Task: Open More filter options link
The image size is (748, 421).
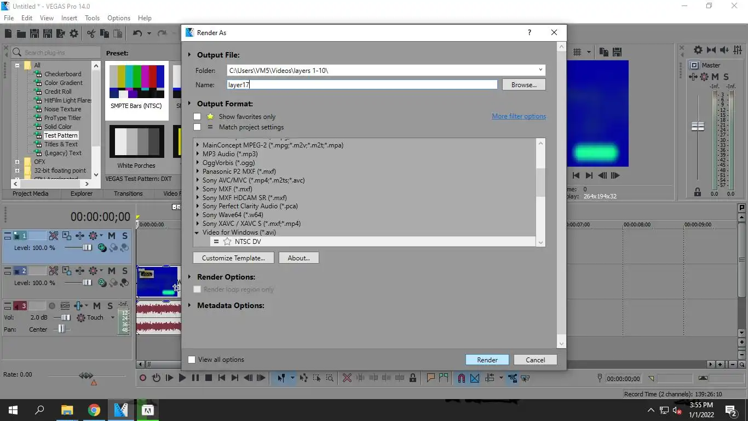Action: 519,116
